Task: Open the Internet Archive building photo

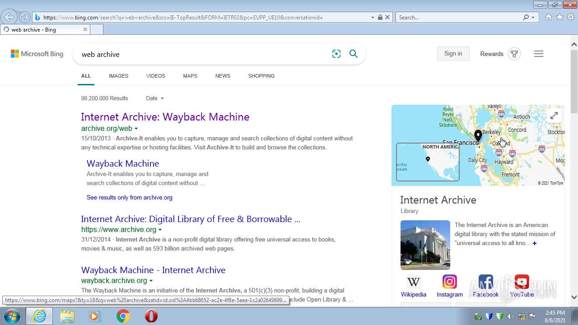Action: (x=425, y=245)
